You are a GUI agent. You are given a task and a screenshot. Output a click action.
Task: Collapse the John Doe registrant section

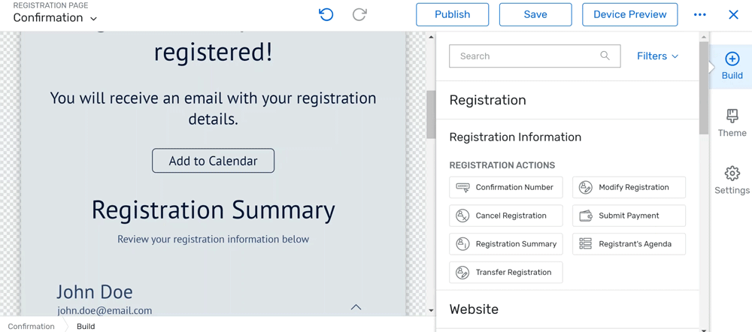(356, 306)
